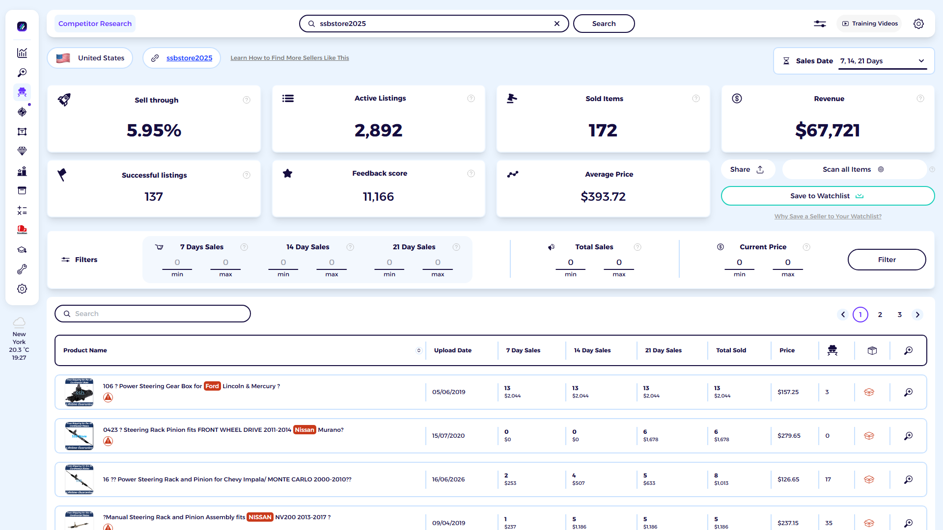
Task: Select page 1 of results
Action: point(860,315)
